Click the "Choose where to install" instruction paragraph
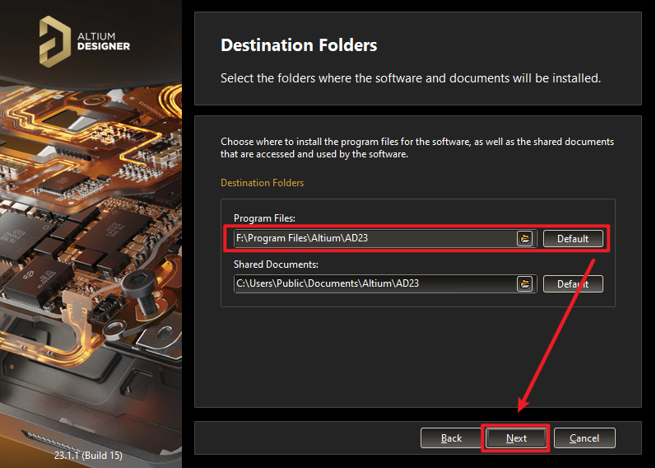 click(x=416, y=147)
